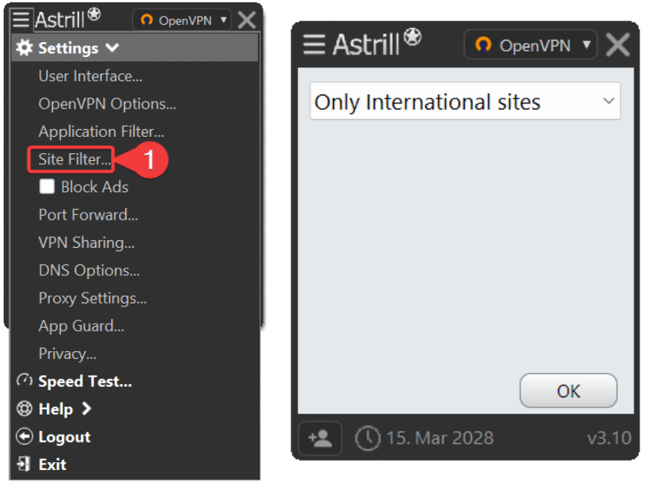Click expiry date 15. Mar 2028
Image resolution: width=646 pixels, height=484 pixels.
point(440,438)
